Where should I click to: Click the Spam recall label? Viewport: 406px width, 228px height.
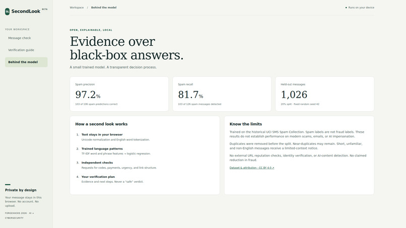tap(185, 85)
